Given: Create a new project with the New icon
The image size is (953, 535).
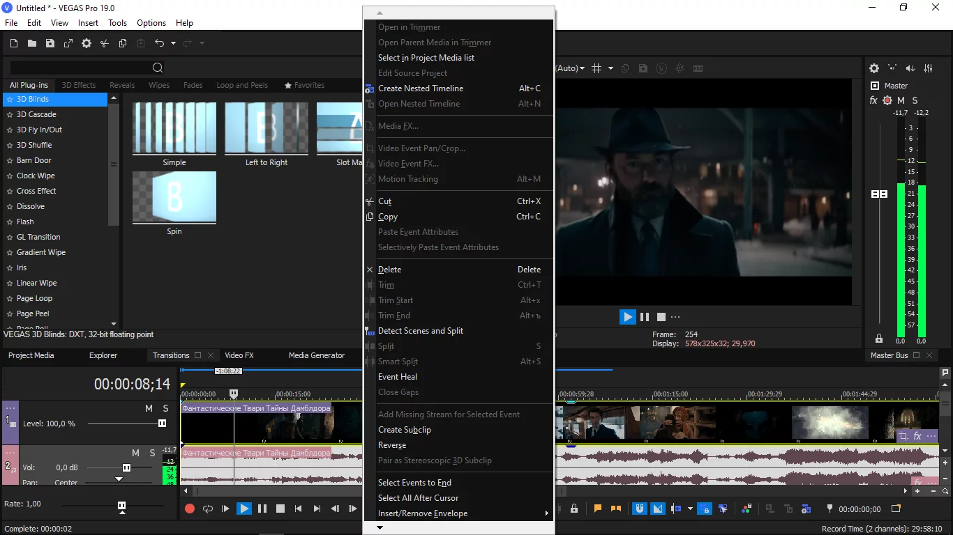Looking at the screenshot, I should point(14,43).
